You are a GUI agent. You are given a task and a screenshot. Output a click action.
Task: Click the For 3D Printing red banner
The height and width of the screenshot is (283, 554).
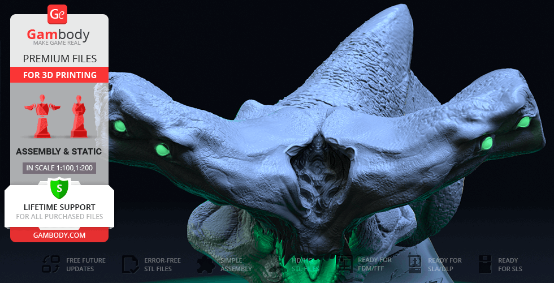pos(59,75)
